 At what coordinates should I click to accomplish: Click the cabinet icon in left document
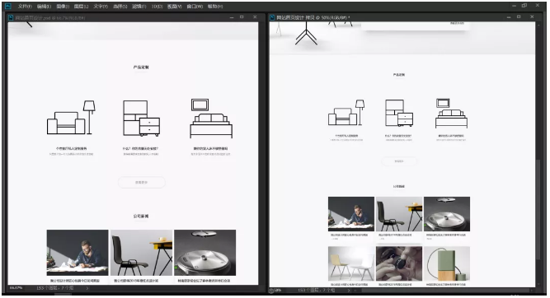pyautogui.click(x=141, y=118)
